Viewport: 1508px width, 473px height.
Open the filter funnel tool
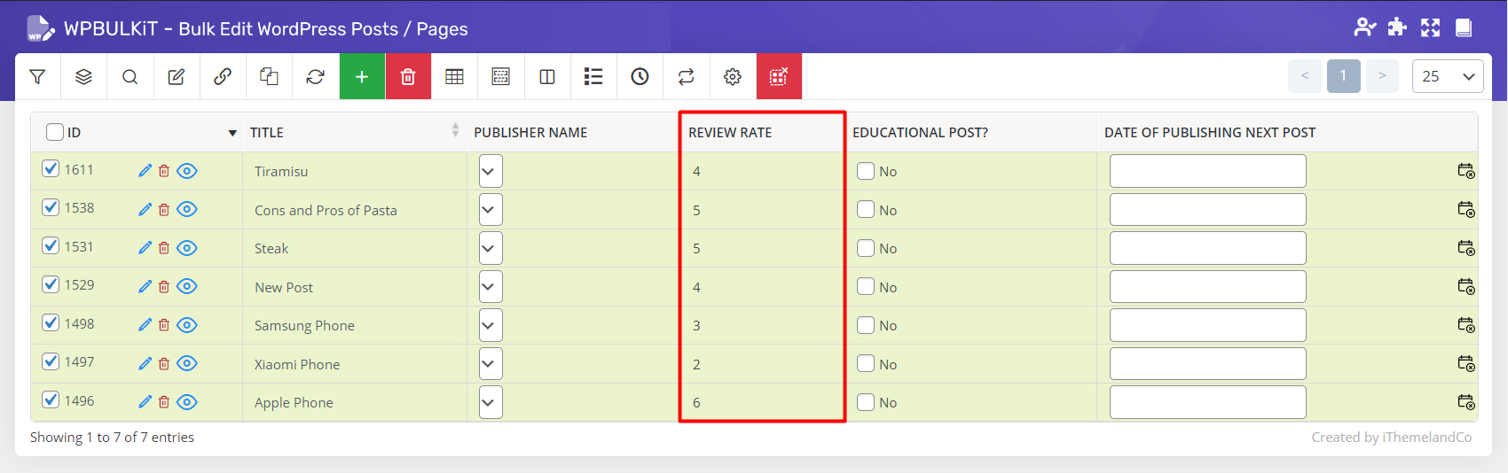tap(37, 77)
